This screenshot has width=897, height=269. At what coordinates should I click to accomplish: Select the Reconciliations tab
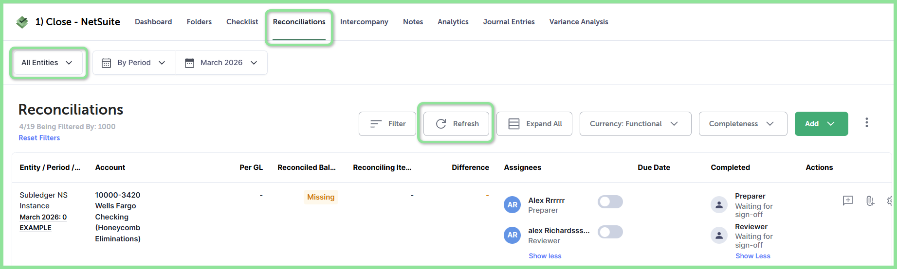299,22
